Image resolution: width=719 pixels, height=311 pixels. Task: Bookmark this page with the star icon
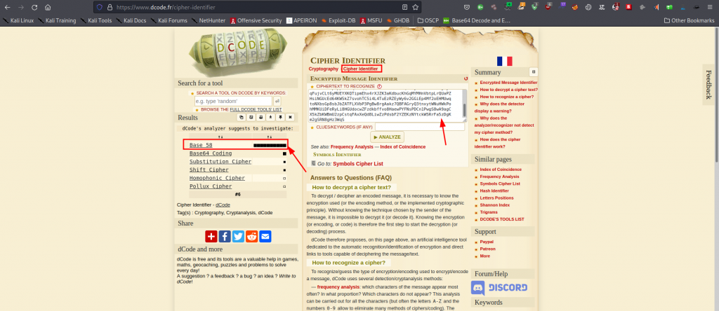click(x=416, y=7)
